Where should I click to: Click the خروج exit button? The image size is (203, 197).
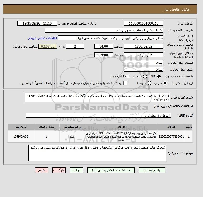[x=42, y=170]
